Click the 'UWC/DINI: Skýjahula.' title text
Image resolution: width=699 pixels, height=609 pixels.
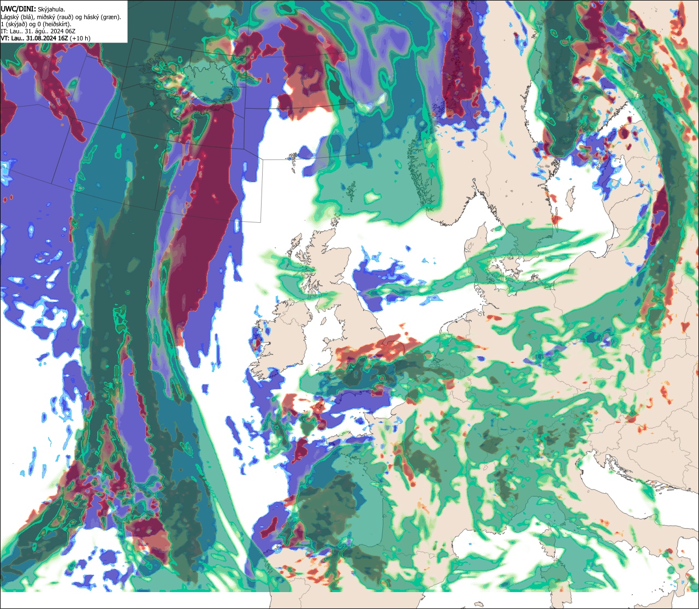pyautogui.click(x=33, y=9)
